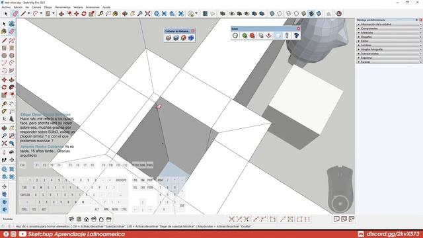This screenshot has height=238, width=423.
Task: Select the Move tool in top toolbar
Action: tap(77, 13)
